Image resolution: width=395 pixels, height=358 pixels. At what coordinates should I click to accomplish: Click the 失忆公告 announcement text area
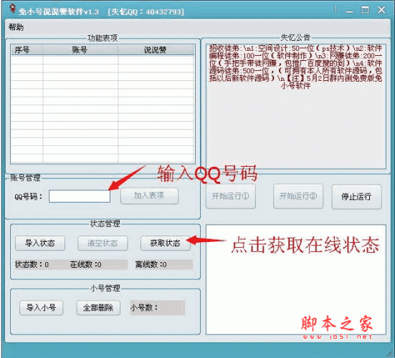(x=296, y=106)
